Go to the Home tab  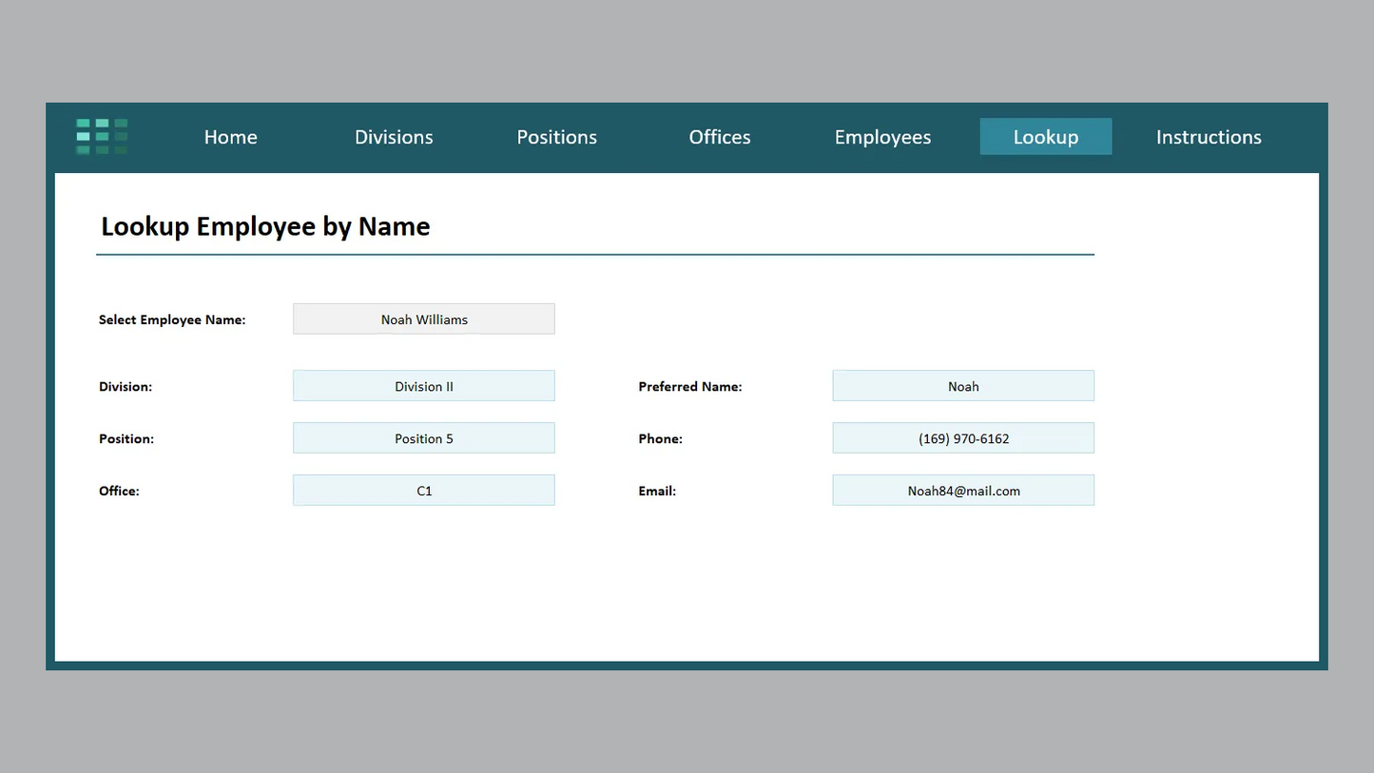(x=230, y=137)
